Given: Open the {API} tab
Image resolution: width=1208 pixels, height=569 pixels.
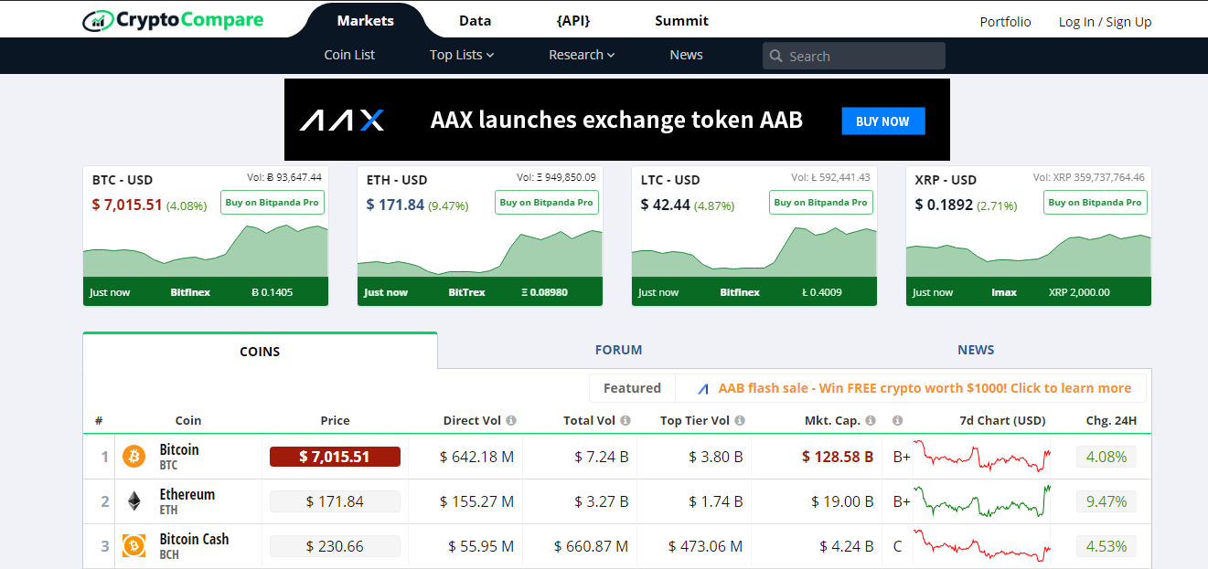Looking at the screenshot, I should (x=572, y=20).
